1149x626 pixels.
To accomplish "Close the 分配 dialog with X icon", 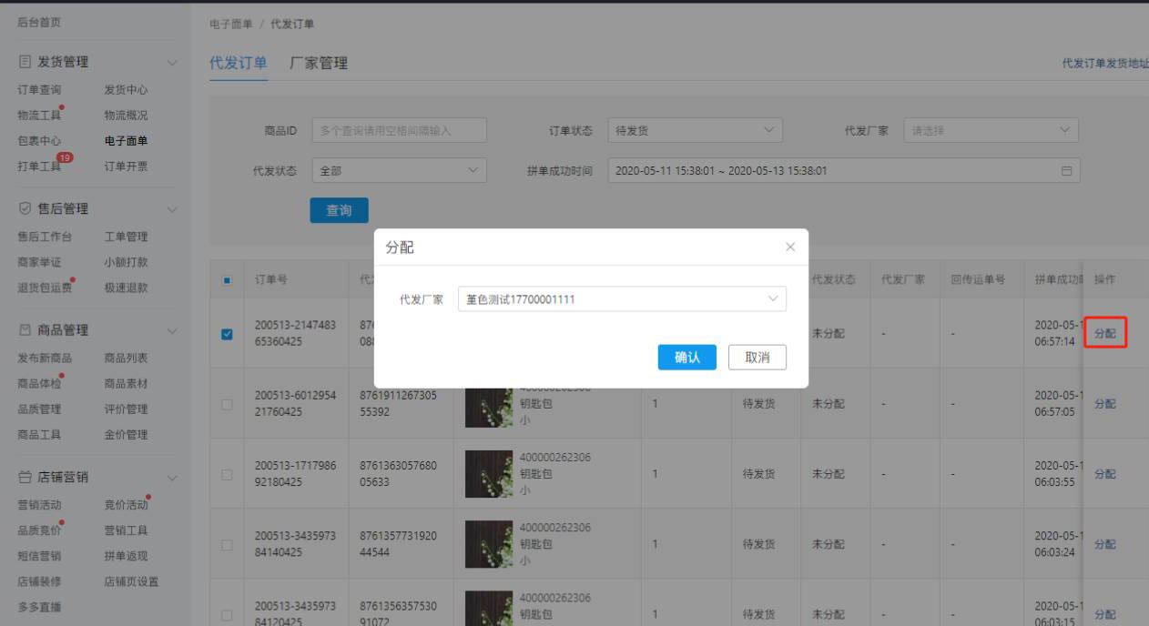I will click(x=790, y=247).
